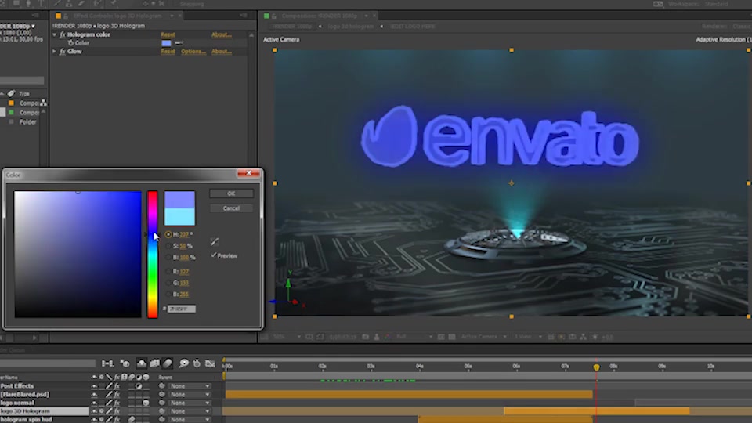Reset the Glow effect

(168, 52)
